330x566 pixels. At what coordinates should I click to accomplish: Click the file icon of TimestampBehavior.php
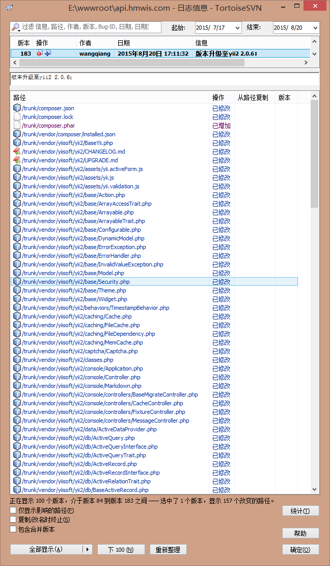[x=17, y=308]
